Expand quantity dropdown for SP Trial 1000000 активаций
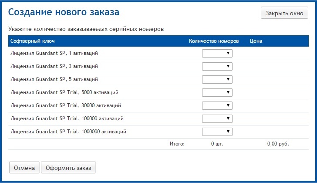Screen dimensions: 317x183 [x=217, y=132]
